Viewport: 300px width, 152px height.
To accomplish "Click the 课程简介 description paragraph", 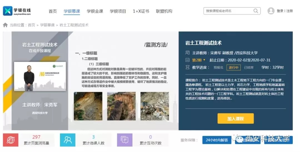I will pos(235,89).
